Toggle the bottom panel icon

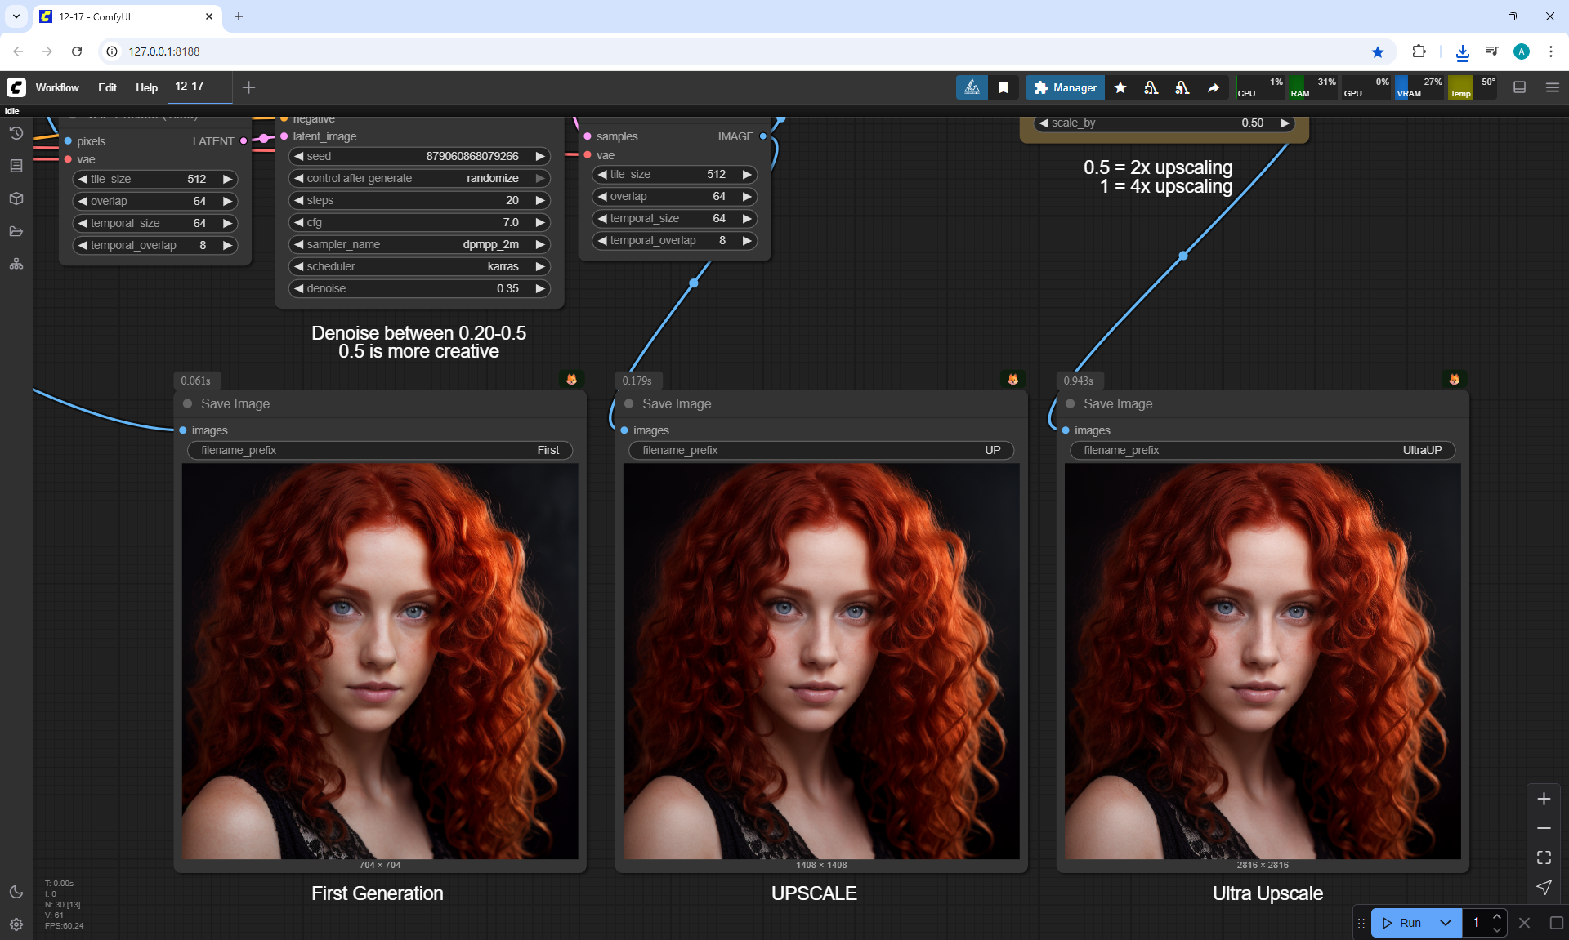(x=1519, y=87)
